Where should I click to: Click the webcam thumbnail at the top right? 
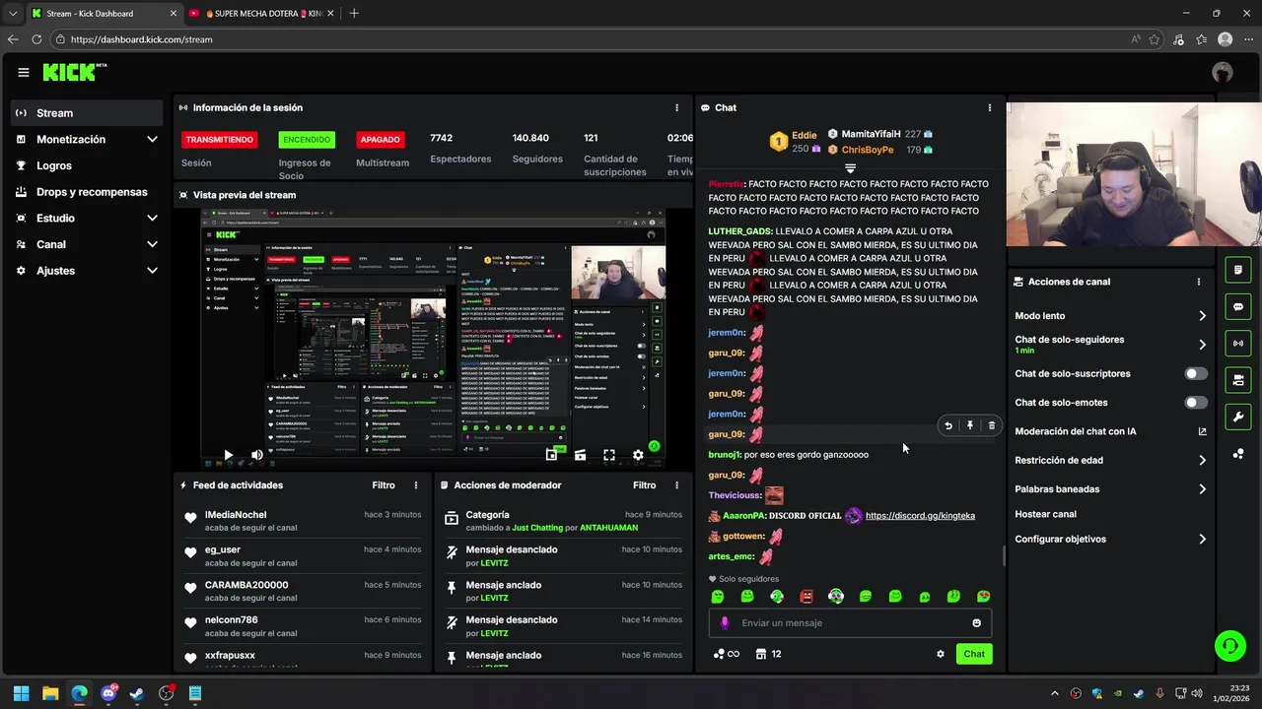point(1134,173)
